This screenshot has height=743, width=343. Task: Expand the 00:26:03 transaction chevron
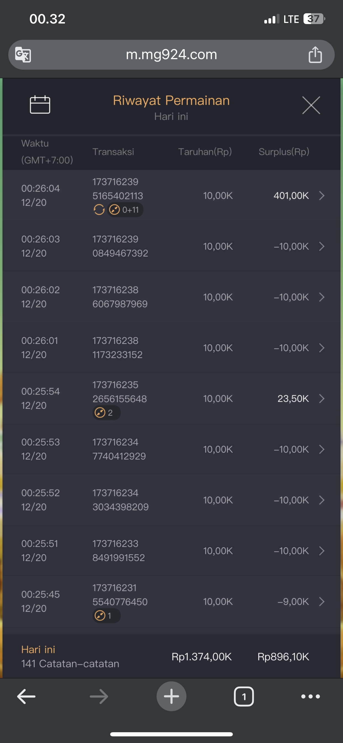(322, 246)
